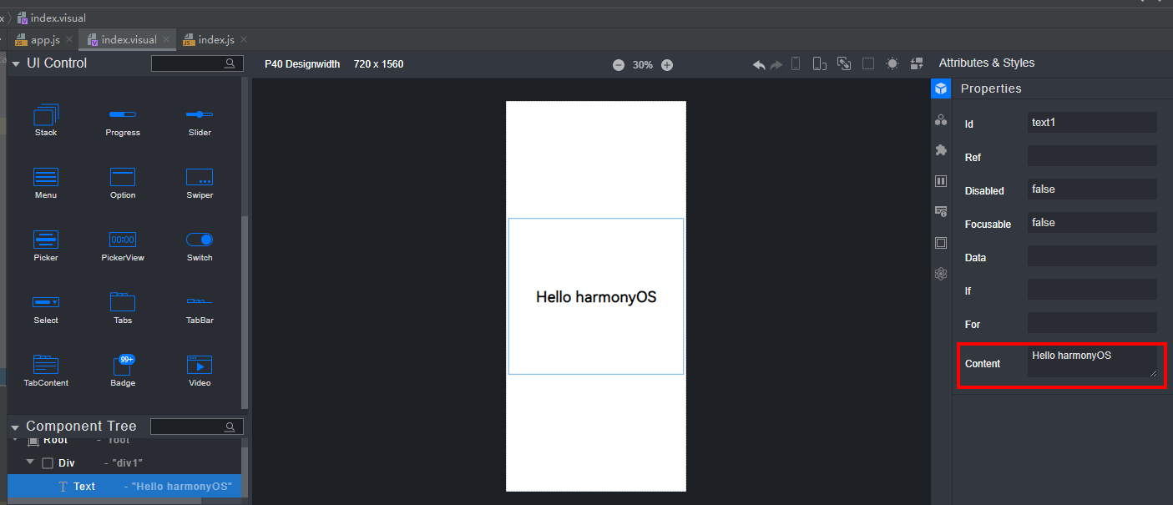
Task: Open the General styles circles icon tab
Action: pyautogui.click(x=941, y=120)
